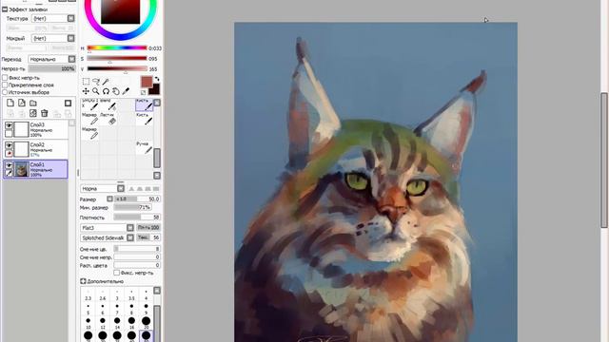Select the Rotate view tool
The height and width of the screenshot is (342, 609).
click(x=106, y=91)
